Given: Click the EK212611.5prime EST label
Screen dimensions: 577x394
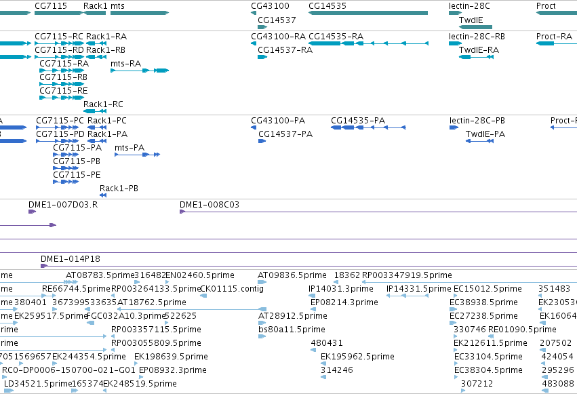Looking at the screenshot, I should (x=490, y=343).
